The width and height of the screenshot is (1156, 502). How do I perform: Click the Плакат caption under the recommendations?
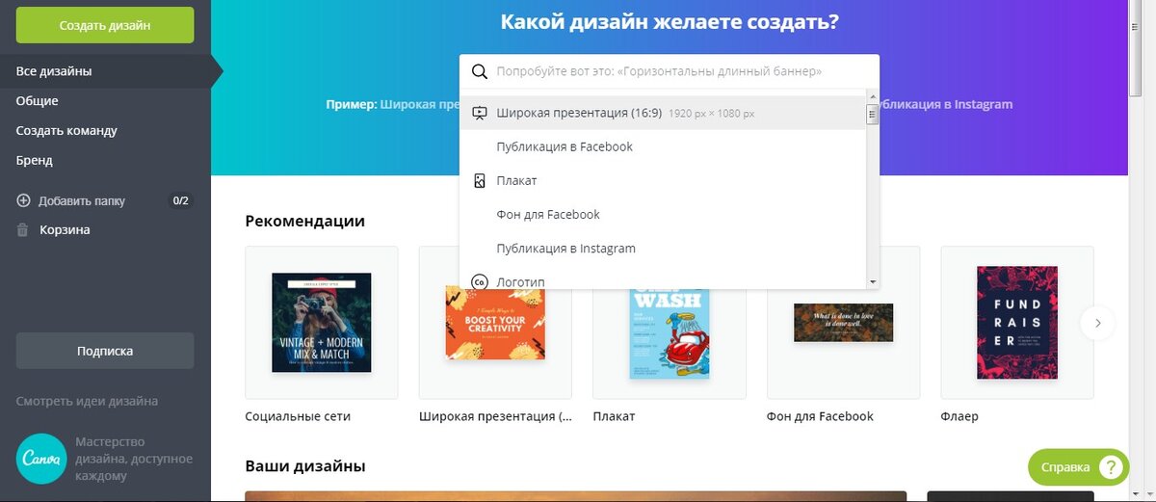614,416
